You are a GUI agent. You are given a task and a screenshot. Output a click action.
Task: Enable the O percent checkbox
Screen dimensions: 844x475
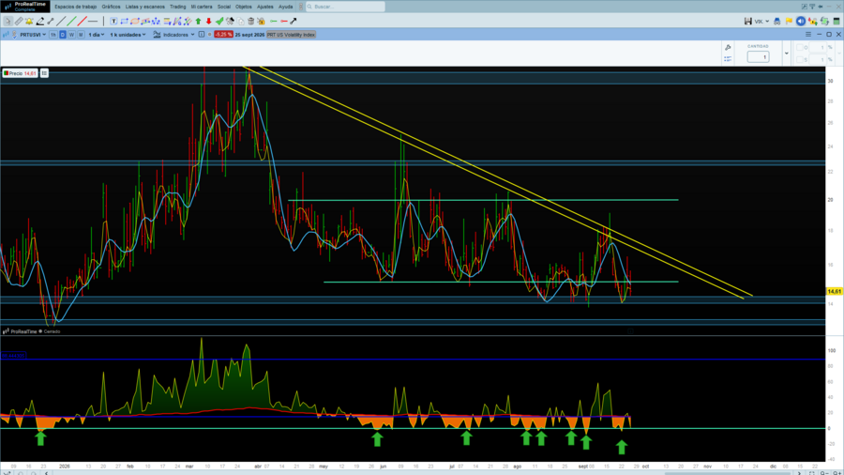click(799, 47)
